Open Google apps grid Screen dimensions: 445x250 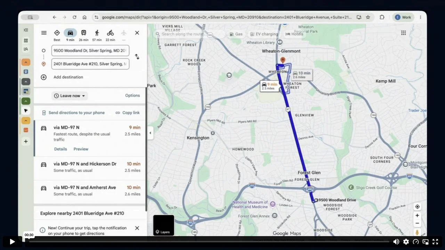[403, 33]
